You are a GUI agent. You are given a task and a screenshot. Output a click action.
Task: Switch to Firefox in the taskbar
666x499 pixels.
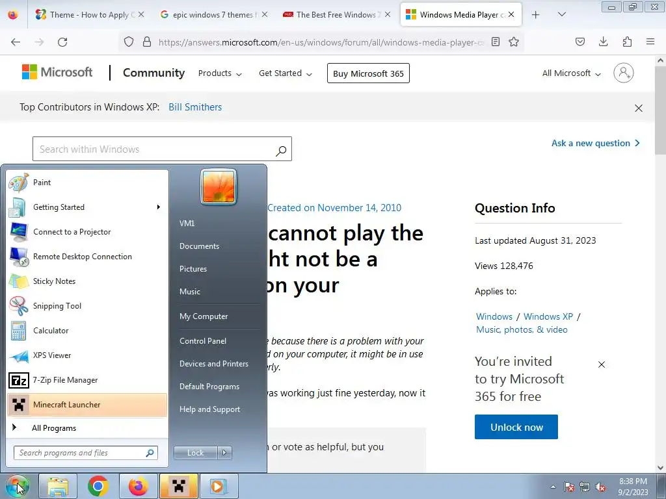[x=139, y=486]
